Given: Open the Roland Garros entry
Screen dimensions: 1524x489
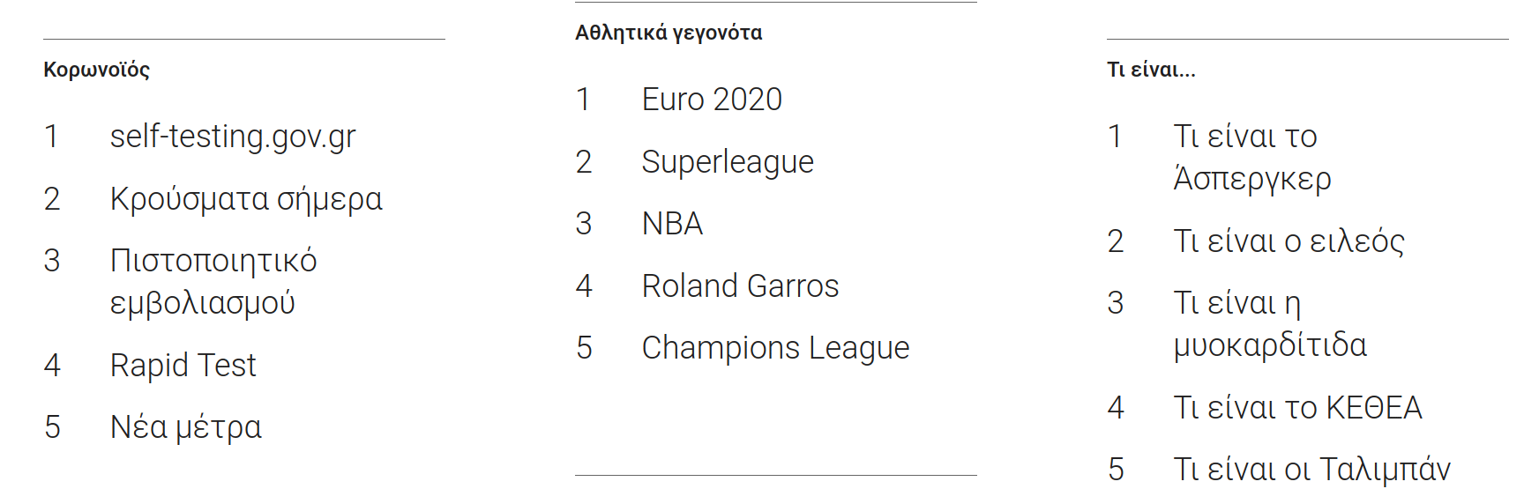Looking at the screenshot, I should [740, 286].
